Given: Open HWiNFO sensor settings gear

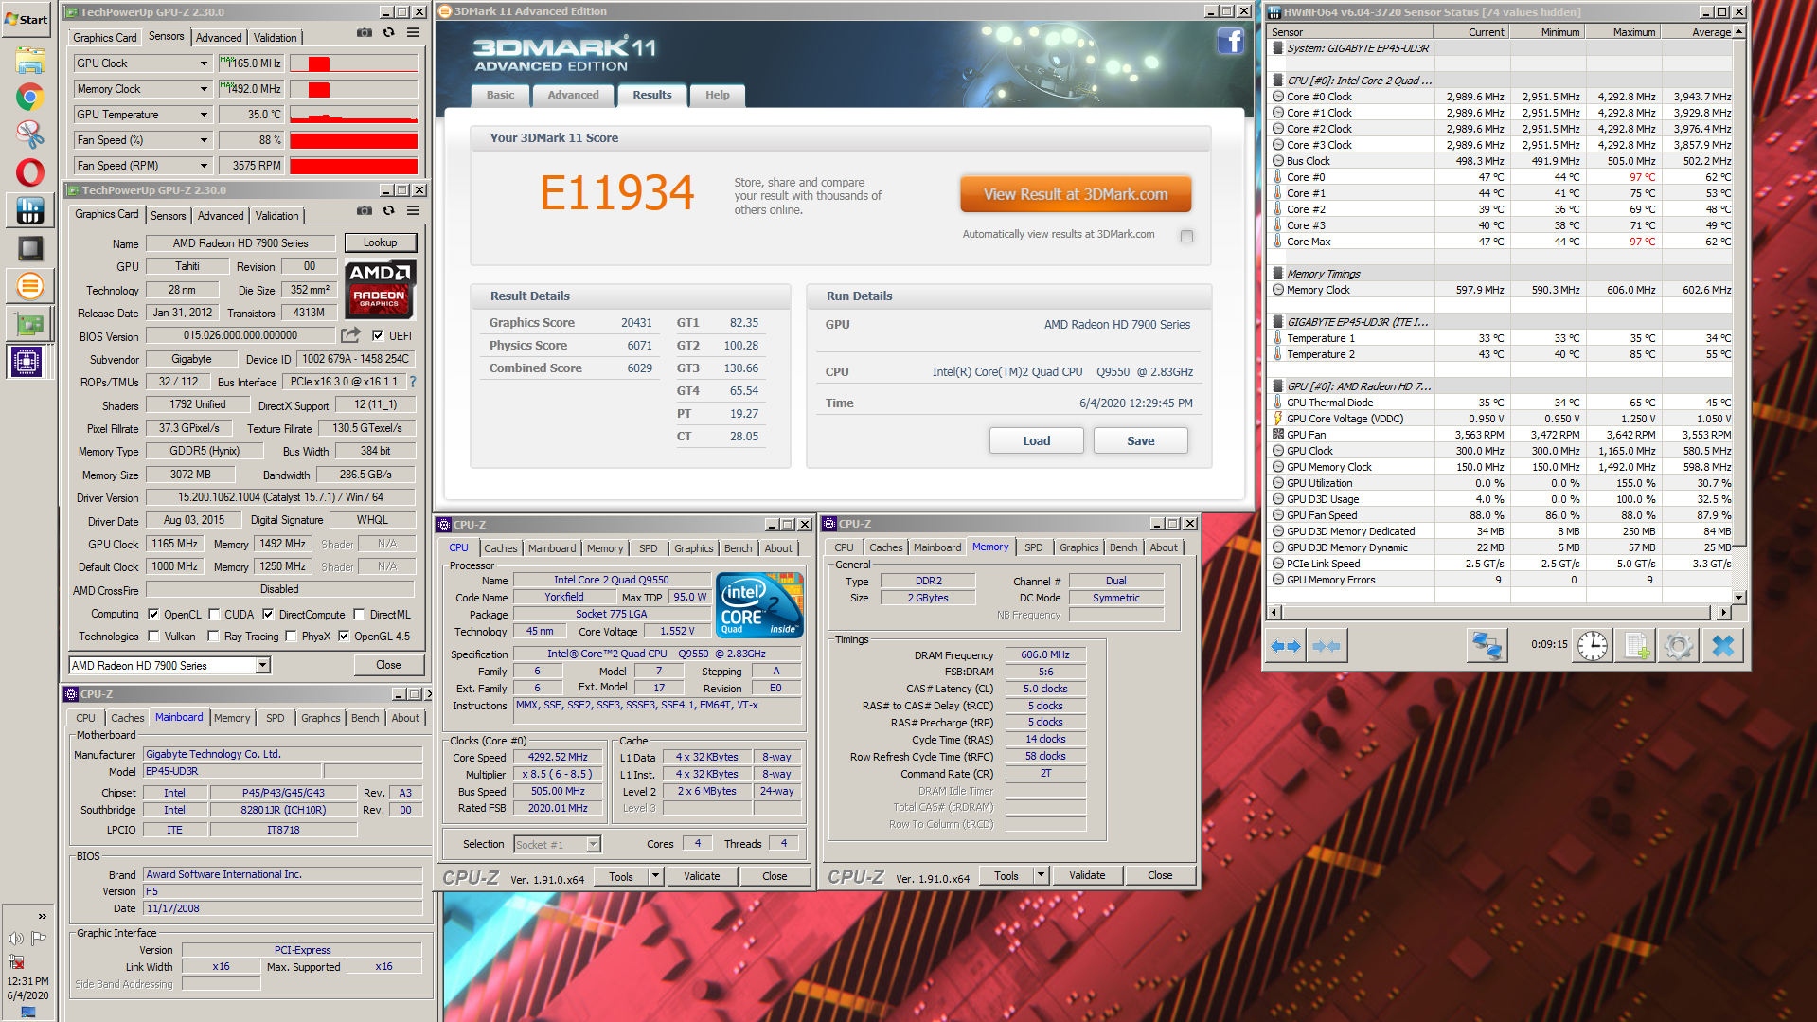Looking at the screenshot, I should (1678, 646).
